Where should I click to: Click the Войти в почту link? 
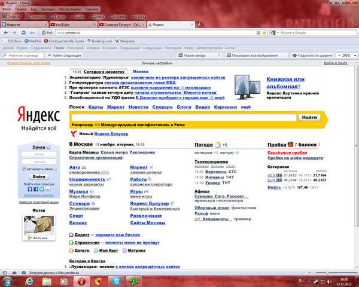point(336,63)
